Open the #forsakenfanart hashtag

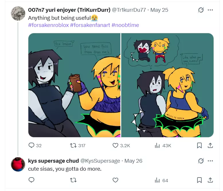click(x=90, y=25)
